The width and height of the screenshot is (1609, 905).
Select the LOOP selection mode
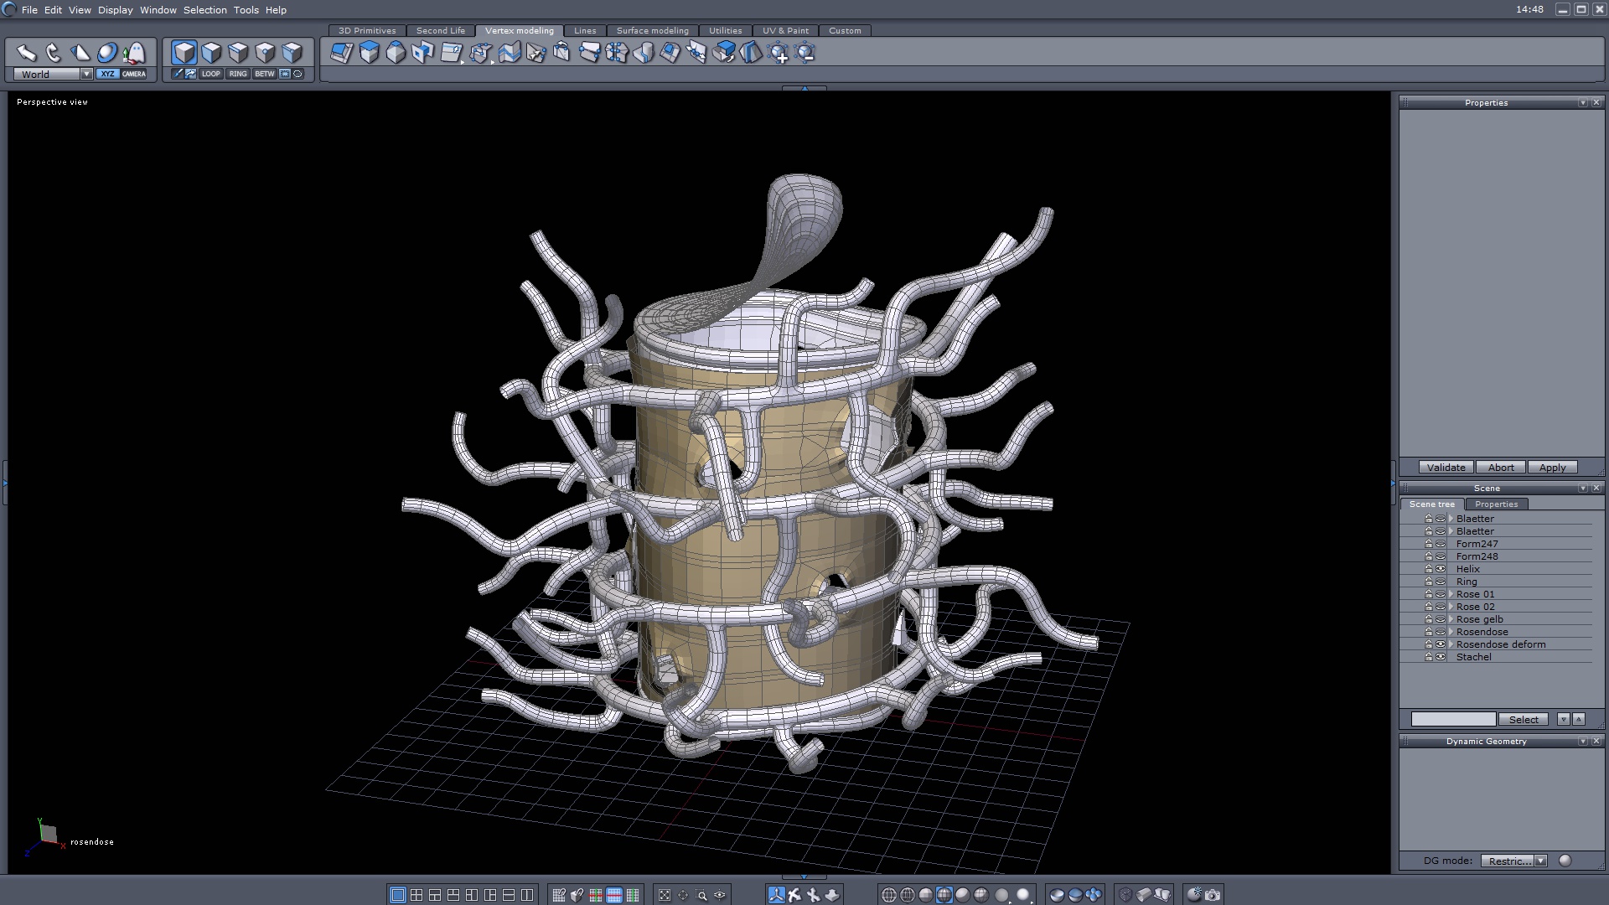click(x=210, y=74)
